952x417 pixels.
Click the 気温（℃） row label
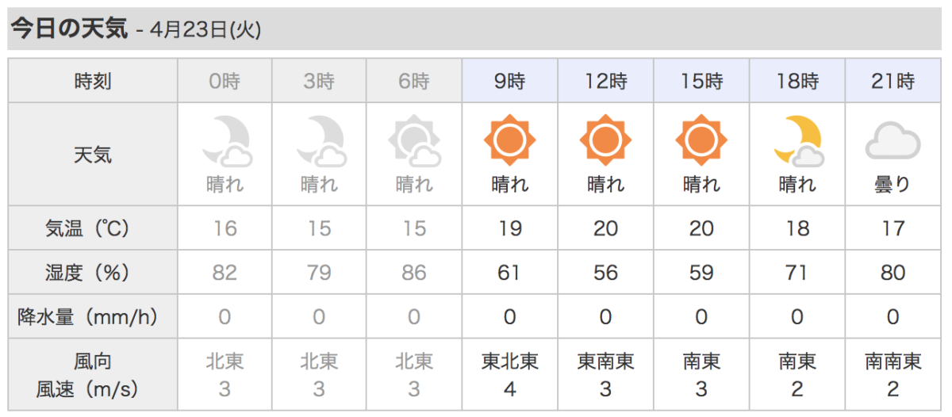(x=93, y=229)
